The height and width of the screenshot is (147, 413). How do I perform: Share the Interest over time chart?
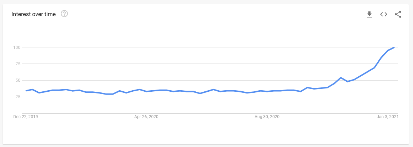pos(398,14)
